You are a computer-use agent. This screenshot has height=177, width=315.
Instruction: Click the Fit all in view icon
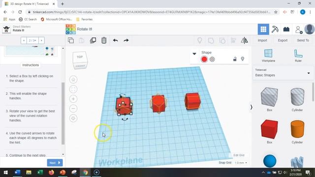pos(73,89)
